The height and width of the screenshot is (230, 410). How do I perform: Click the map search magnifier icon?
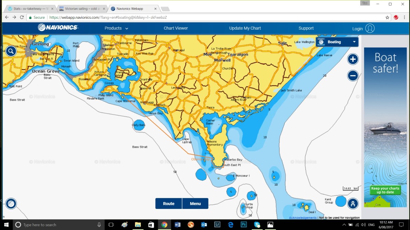11,51
